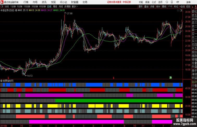The width and height of the screenshot is (197, 127).
Task: Click the 游客 guest account label
Action: pos(188,2)
